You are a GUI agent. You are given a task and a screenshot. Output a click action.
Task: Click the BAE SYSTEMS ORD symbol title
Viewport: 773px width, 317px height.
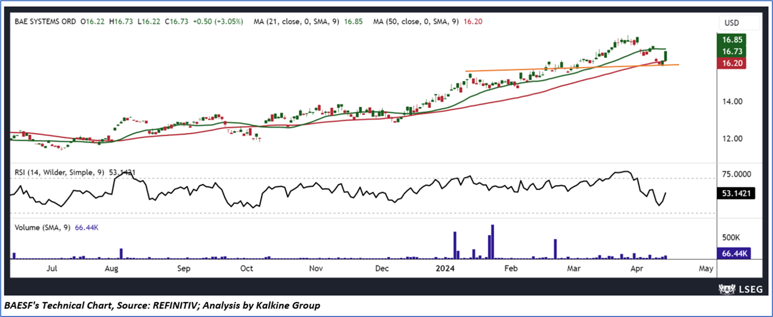pyautogui.click(x=45, y=22)
